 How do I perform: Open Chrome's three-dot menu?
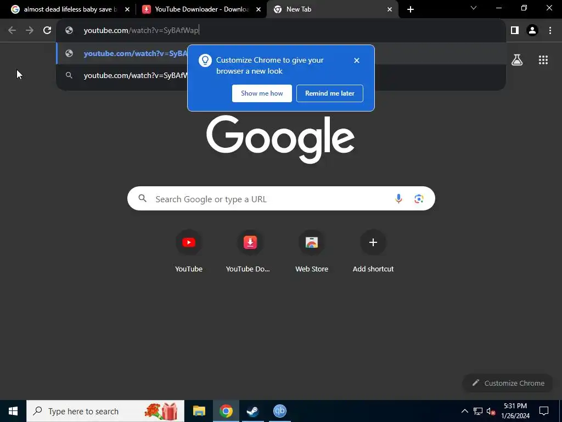point(550,30)
